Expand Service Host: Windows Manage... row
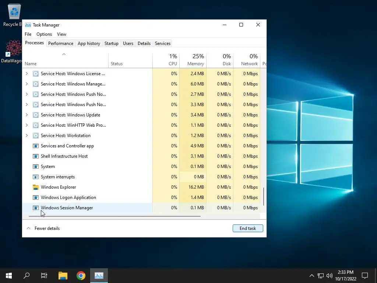377x283 pixels. pyautogui.click(x=27, y=84)
